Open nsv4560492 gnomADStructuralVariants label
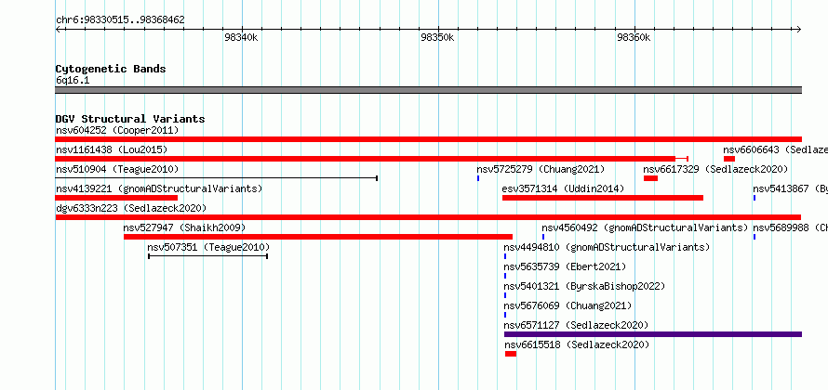The height and width of the screenshot is (390, 828). point(645,227)
